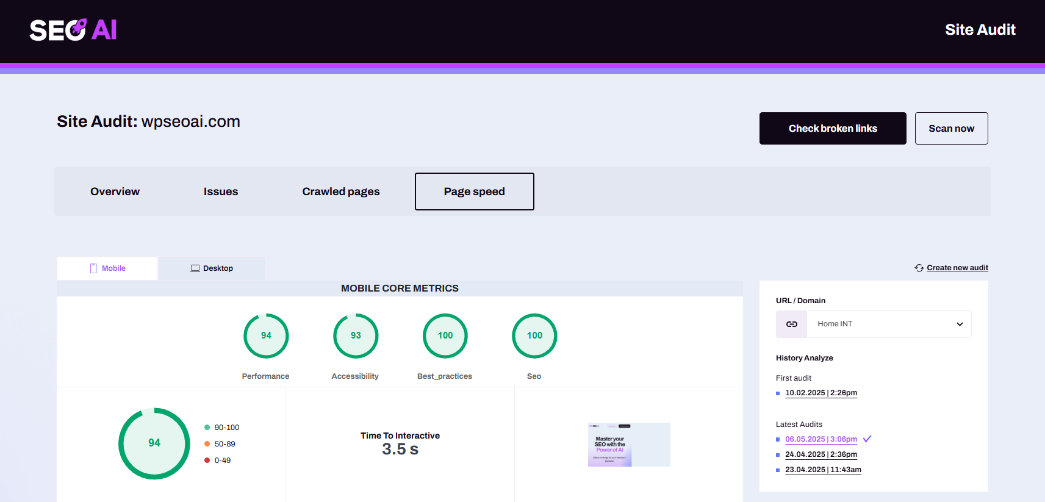Click the laptop icon in Desktop tab
Image resolution: width=1045 pixels, height=502 pixels.
[x=195, y=268]
